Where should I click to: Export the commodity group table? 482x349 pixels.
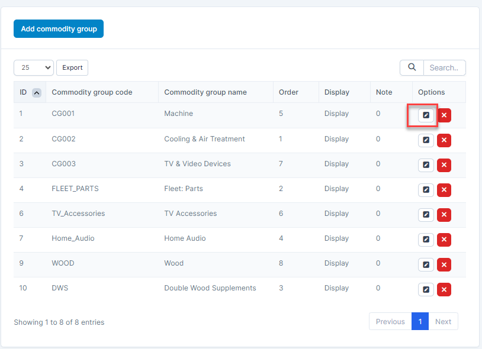[72, 67]
